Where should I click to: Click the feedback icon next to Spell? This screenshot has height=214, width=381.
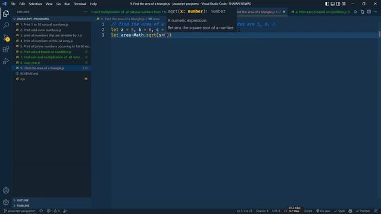pyautogui.click(x=350, y=211)
